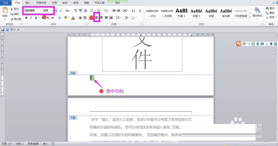Open the Paragraph dialog launcher
The height and width of the screenshot is (146, 278).
pos(142,24)
